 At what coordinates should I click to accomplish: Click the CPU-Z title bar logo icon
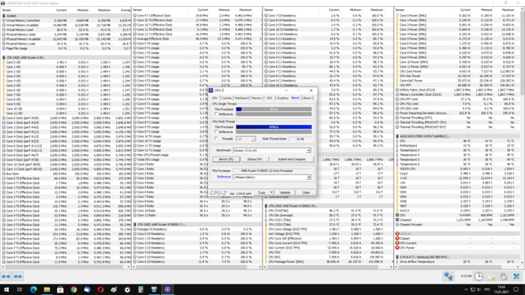coord(211,90)
